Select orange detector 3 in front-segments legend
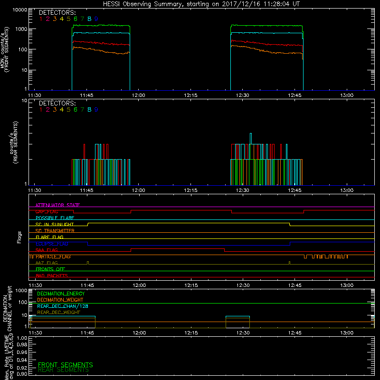 click(x=55, y=19)
